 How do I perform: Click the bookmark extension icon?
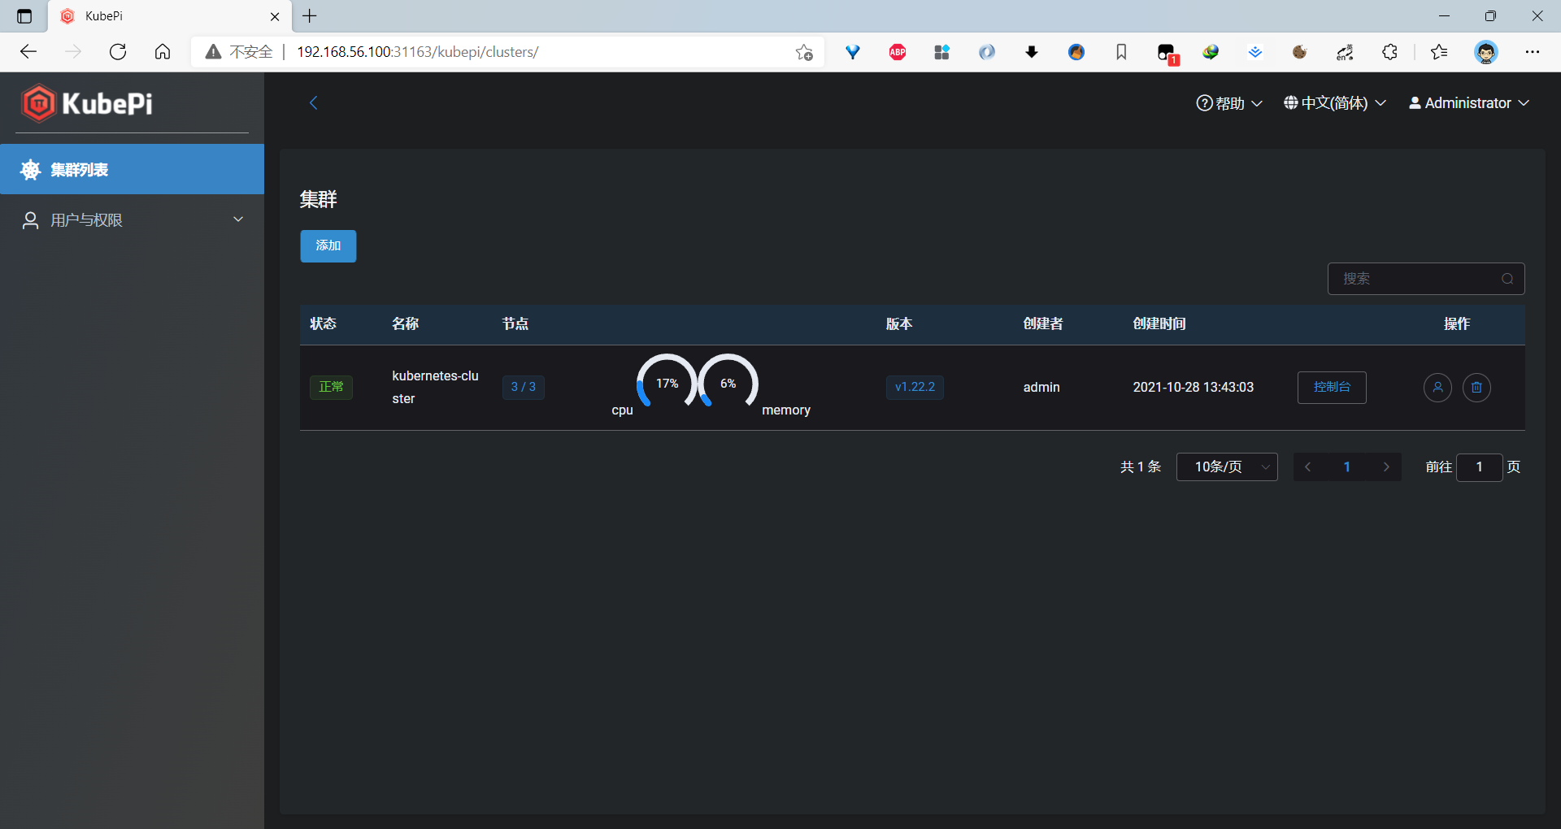(1121, 52)
